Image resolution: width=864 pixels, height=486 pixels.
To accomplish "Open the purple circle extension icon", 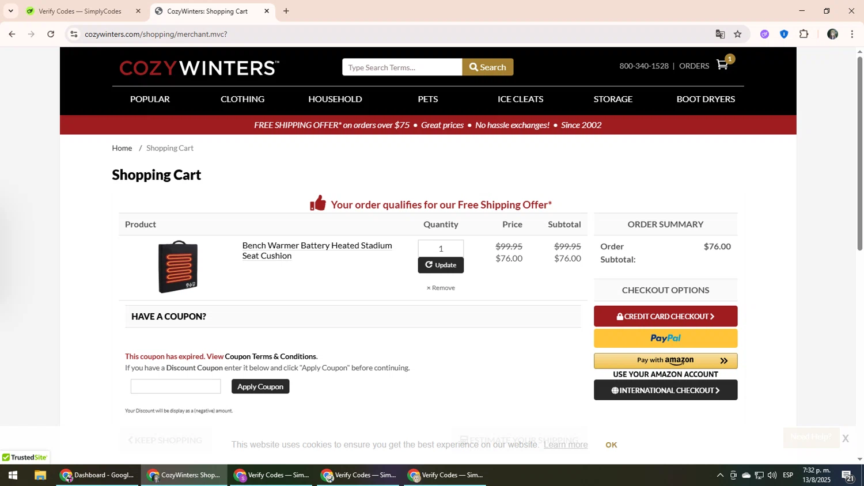I will click(764, 34).
